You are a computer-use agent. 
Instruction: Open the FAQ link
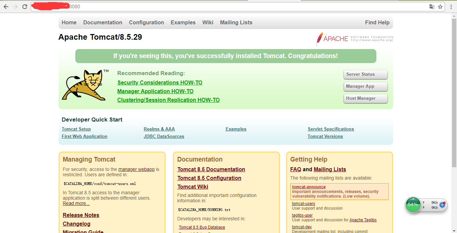(296, 169)
